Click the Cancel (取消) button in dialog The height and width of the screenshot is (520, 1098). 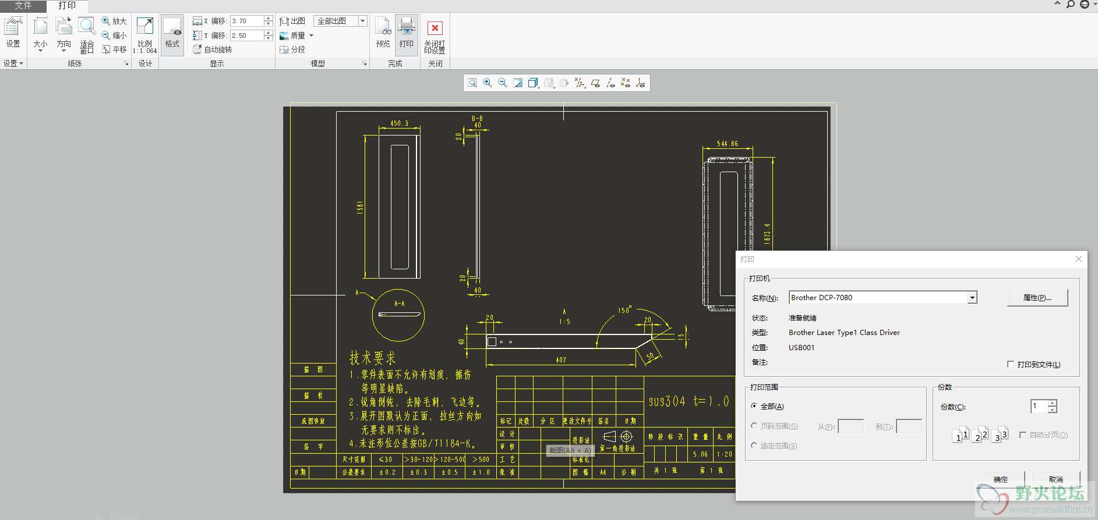1055,479
